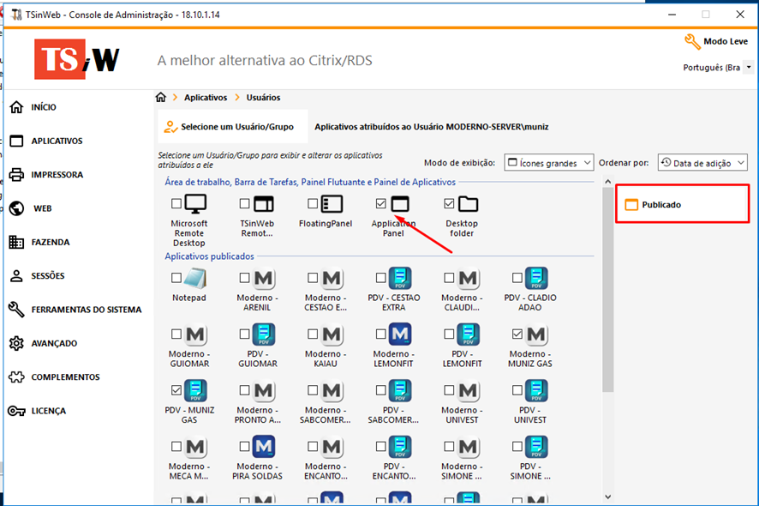Navigate to Aplicativos breadcrumb link
Image resolution: width=759 pixels, height=506 pixels.
(206, 98)
